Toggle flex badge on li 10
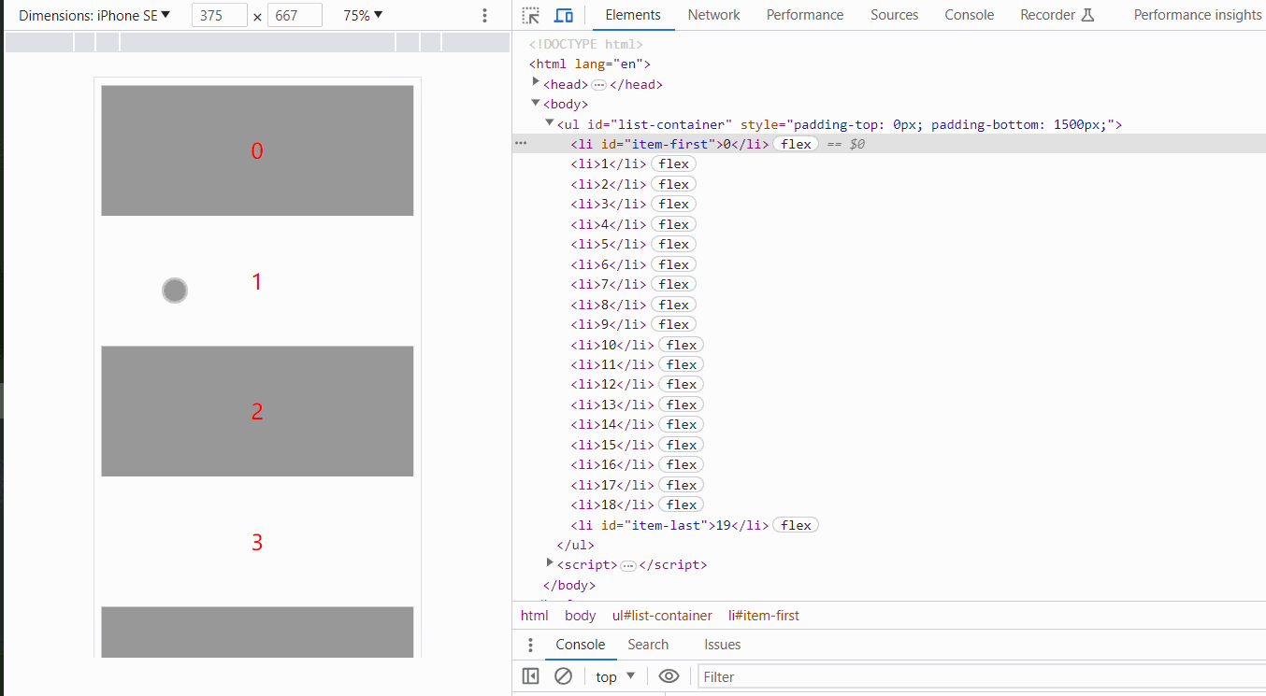This screenshot has width=1266, height=696. click(682, 345)
